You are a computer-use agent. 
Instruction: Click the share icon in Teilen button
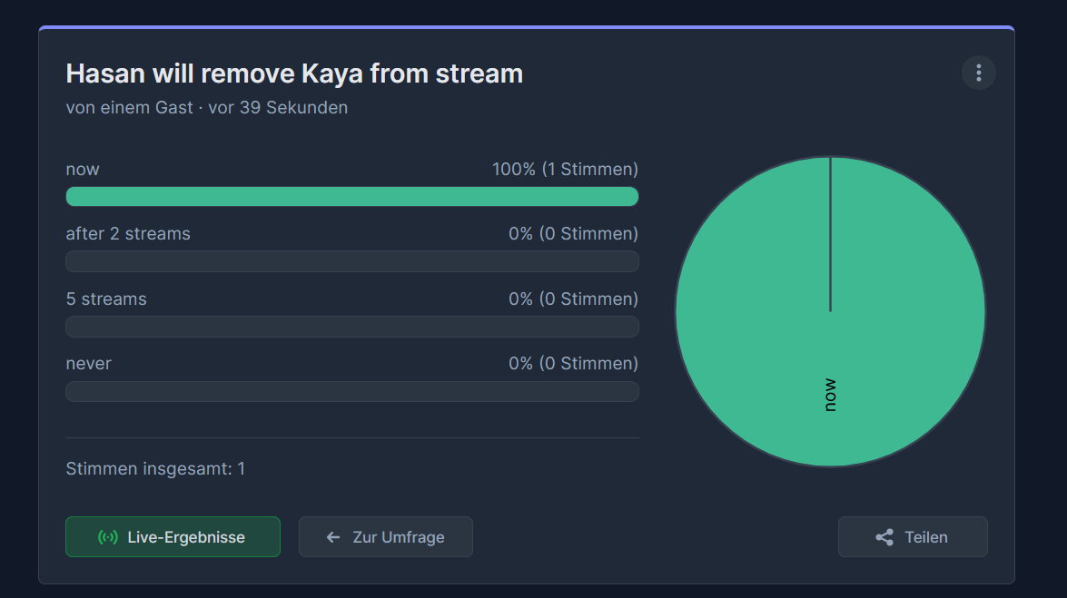[884, 537]
